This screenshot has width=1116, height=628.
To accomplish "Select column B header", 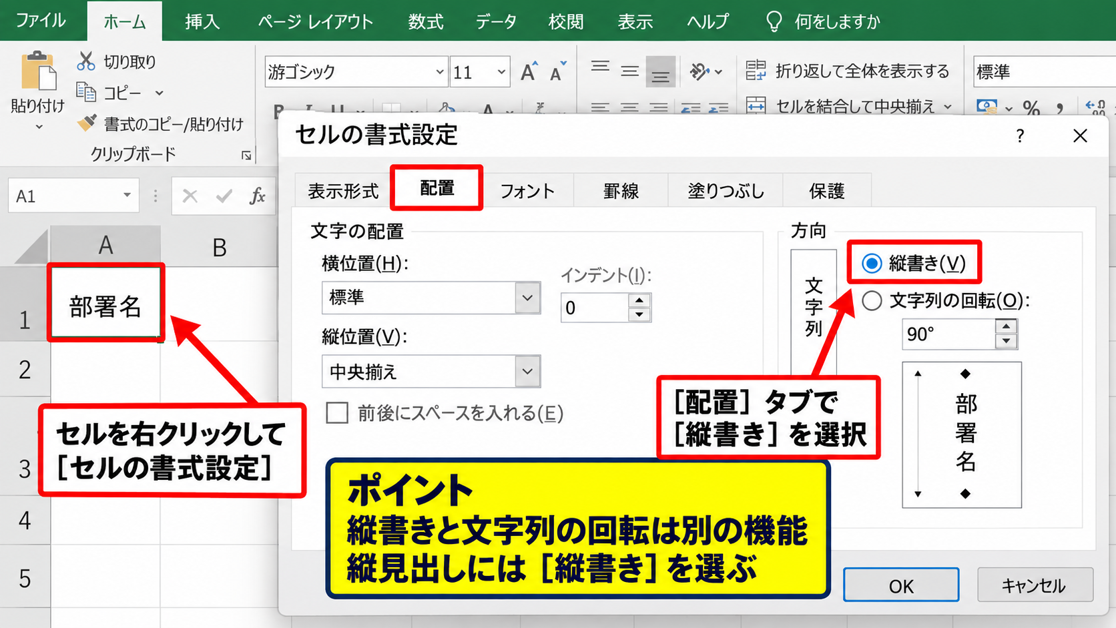I will [x=219, y=247].
